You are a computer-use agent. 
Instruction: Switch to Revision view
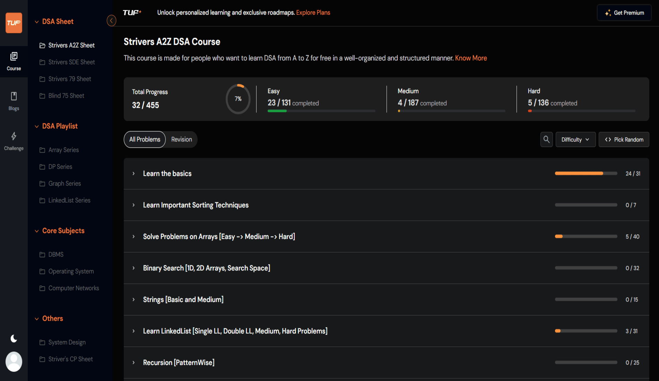pos(181,139)
